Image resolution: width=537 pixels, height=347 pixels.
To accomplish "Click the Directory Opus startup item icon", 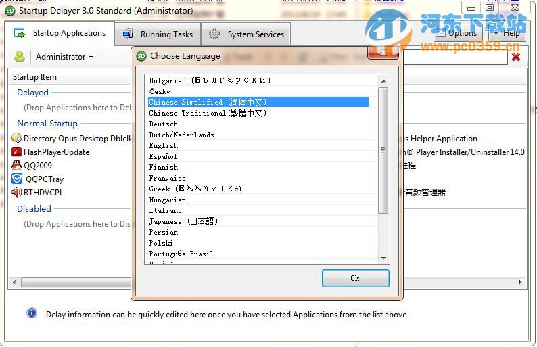I will point(16,138).
